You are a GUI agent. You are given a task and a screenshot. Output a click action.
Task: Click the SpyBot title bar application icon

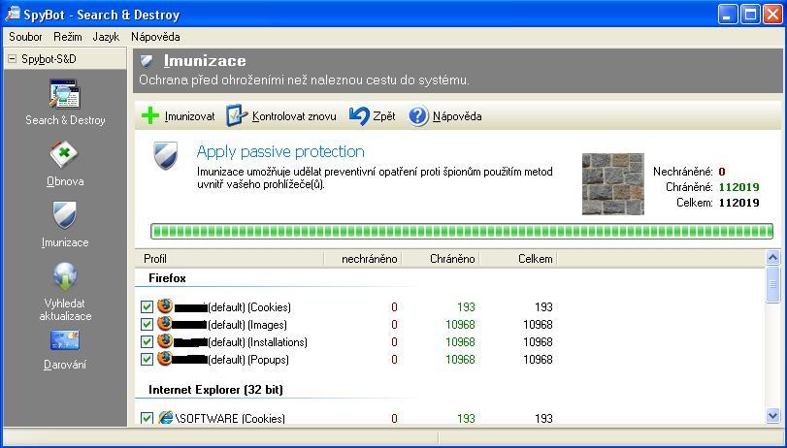point(13,14)
